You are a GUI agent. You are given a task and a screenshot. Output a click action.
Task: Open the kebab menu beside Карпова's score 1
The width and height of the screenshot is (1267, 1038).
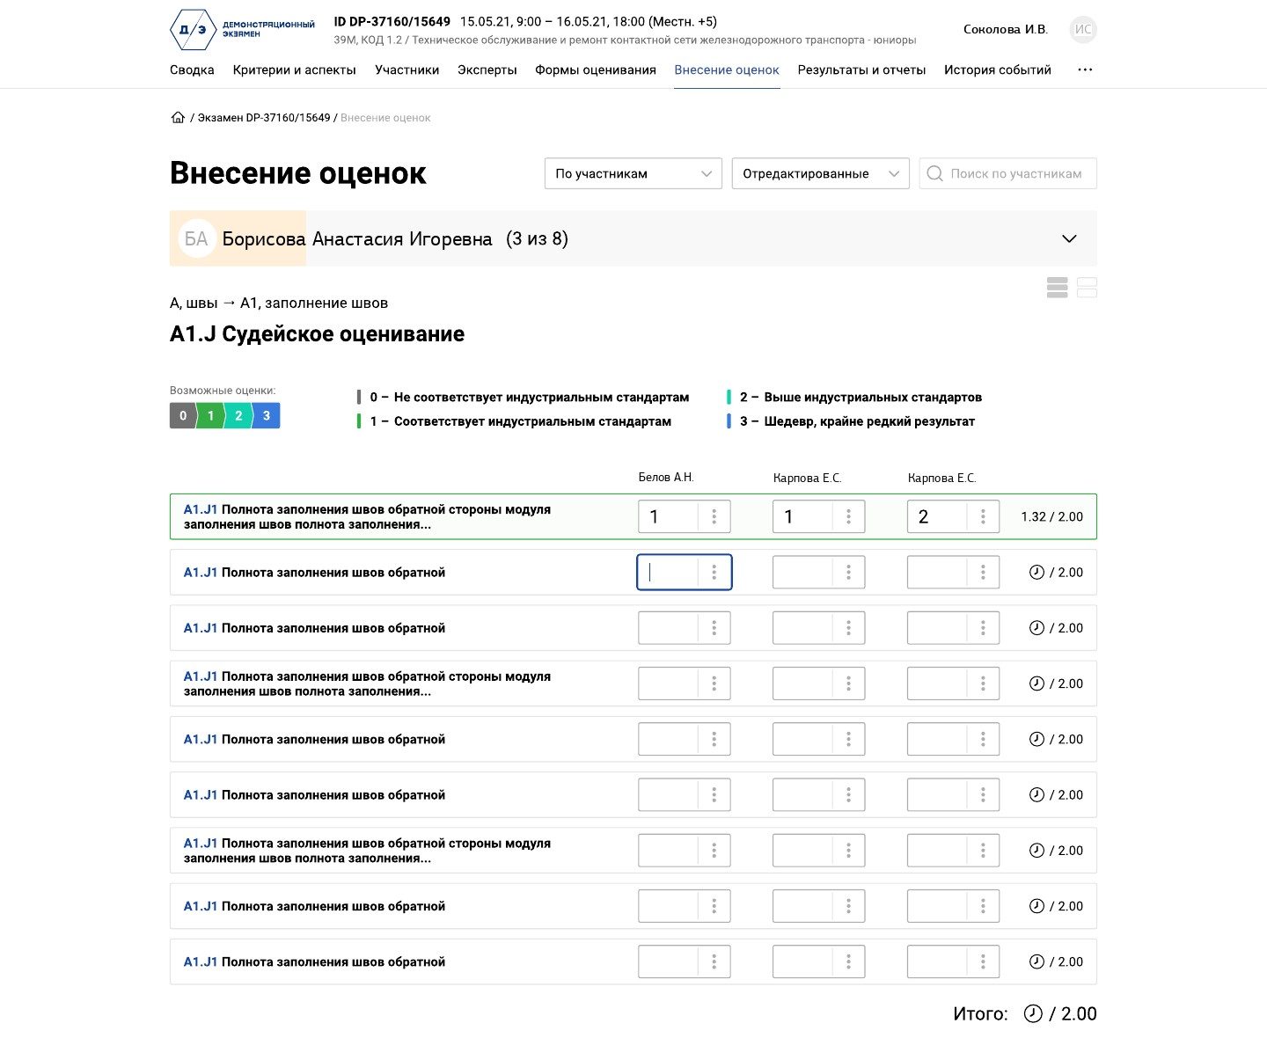(x=848, y=517)
